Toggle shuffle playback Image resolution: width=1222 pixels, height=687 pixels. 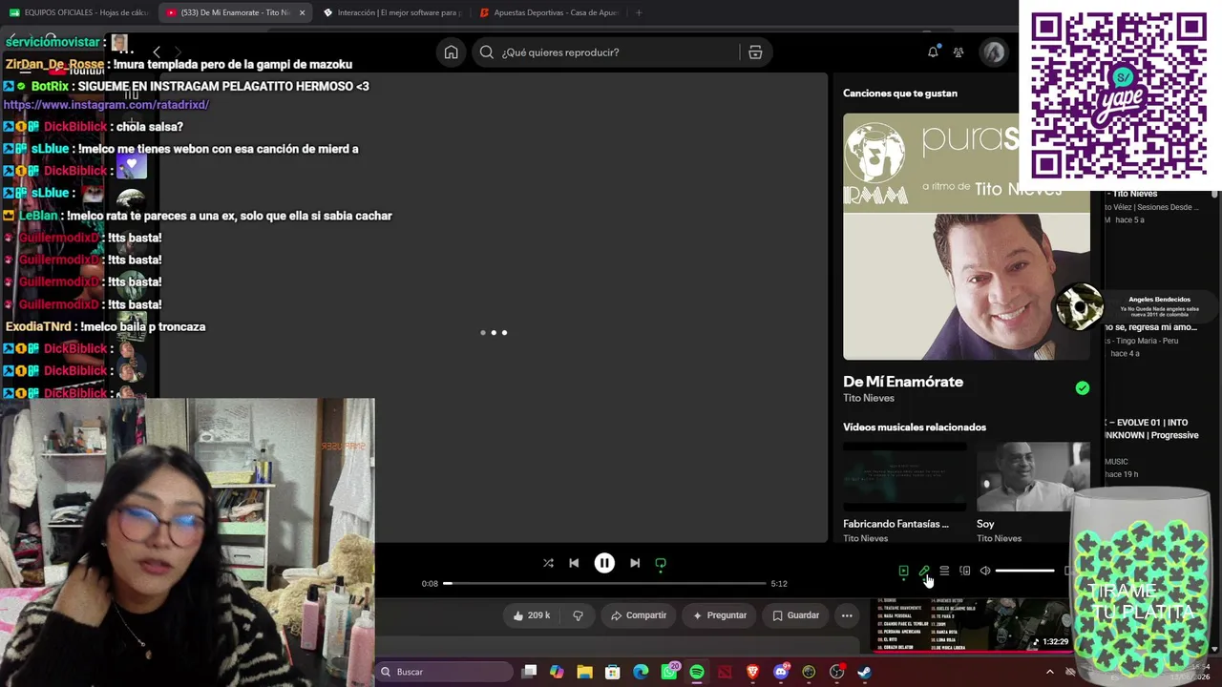click(x=548, y=563)
